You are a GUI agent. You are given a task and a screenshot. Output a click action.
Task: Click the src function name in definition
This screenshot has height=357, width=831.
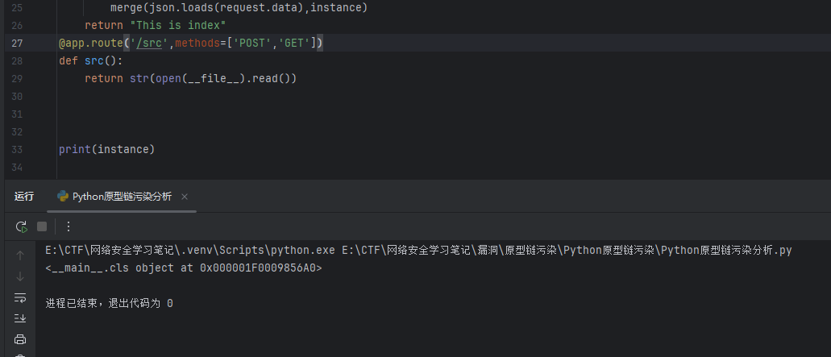pyautogui.click(x=93, y=60)
